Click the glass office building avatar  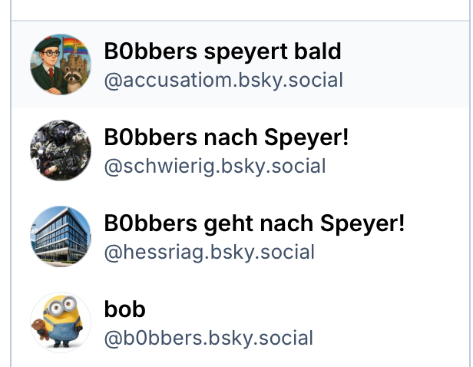[60, 236]
